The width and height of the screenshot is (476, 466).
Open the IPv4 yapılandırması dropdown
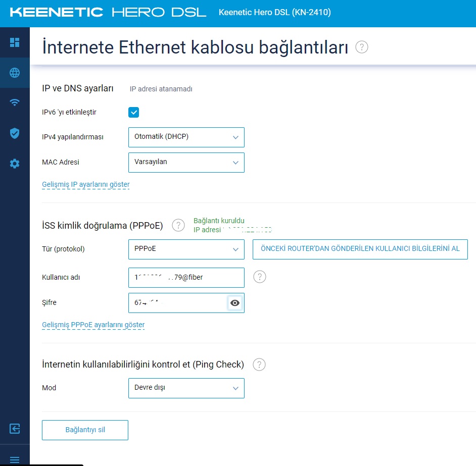click(186, 137)
